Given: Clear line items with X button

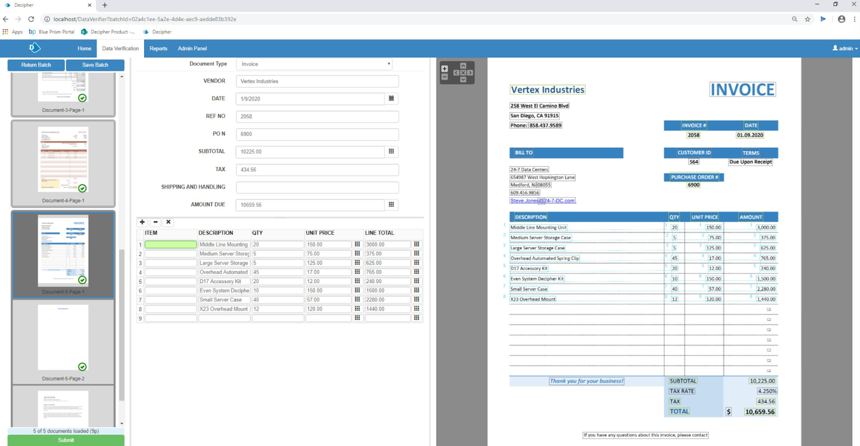Looking at the screenshot, I should [x=168, y=222].
